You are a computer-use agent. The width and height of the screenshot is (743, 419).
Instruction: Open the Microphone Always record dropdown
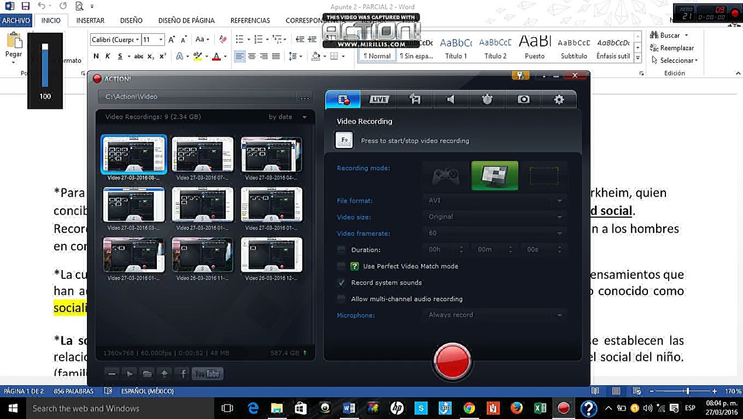click(x=495, y=315)
